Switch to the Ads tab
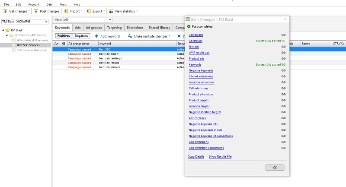 point(78,28)
